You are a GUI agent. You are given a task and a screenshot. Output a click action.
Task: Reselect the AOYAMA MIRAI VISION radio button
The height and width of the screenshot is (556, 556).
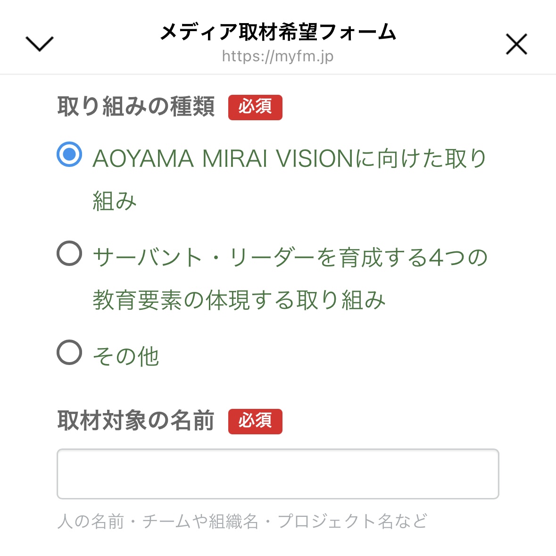(x=69, y=154)
